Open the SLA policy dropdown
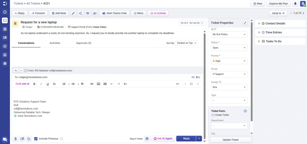Image resolution: width=307 pixels, height=144 pixels. tap(229, 35)
